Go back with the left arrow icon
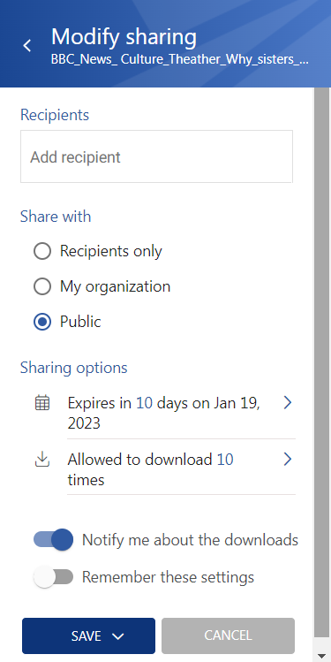Viewport: 331px width, 662px height. pyautogui.click(x=27, y=46)
